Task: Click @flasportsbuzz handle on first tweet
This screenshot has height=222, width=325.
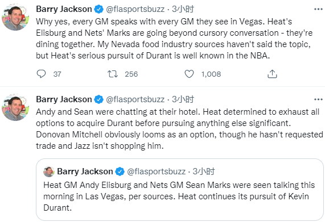Action: point(135,9)
